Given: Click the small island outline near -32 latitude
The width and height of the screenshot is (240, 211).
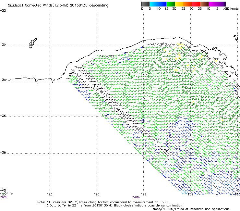Looking at the screenshot, I should [33, 43].
